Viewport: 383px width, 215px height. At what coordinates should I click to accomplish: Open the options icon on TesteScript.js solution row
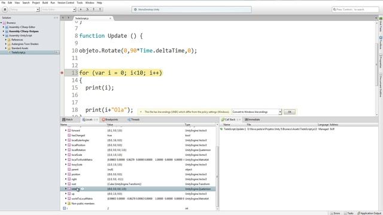click(57, 53)
